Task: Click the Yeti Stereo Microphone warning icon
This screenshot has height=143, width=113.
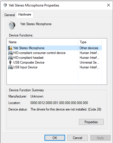Action: pos(10,48)
